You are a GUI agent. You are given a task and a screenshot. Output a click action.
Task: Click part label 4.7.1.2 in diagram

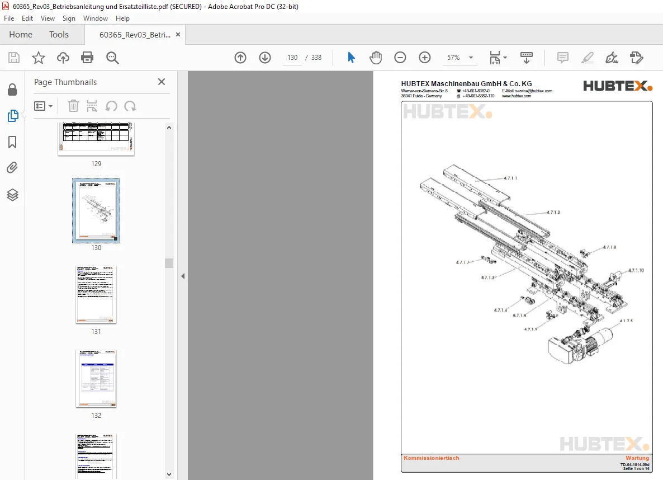point(553,213)
